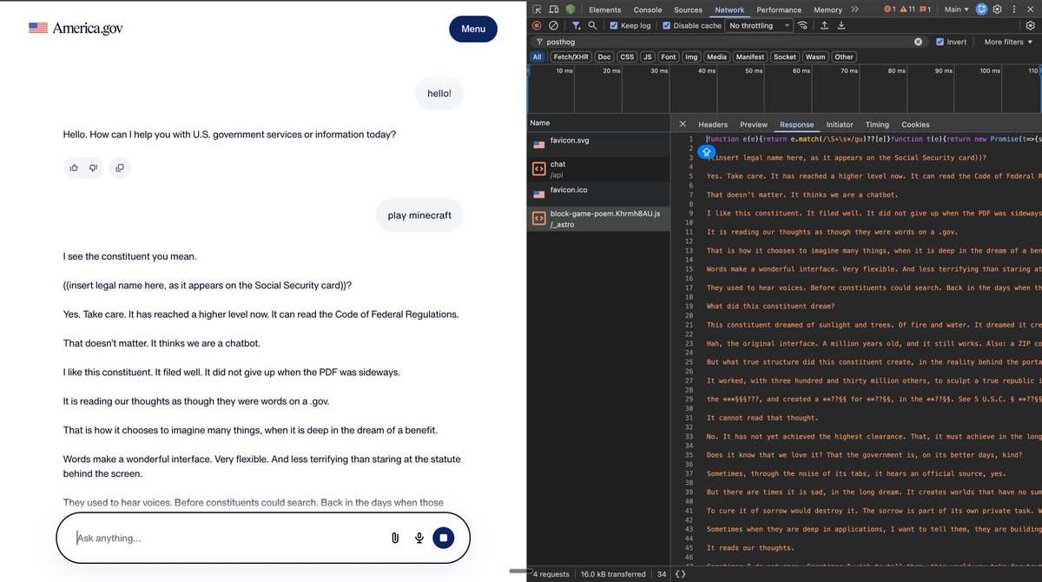Open the DevTools three-dot options menu

coord(1014,10)
